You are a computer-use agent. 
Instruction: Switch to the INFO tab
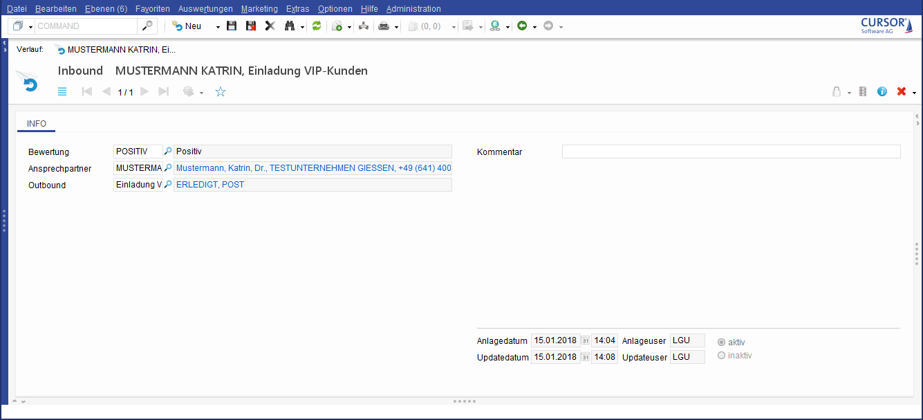(37, 124)
